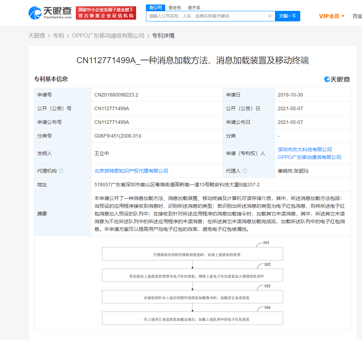Click the 天眼一下 search button

point(287,16)
